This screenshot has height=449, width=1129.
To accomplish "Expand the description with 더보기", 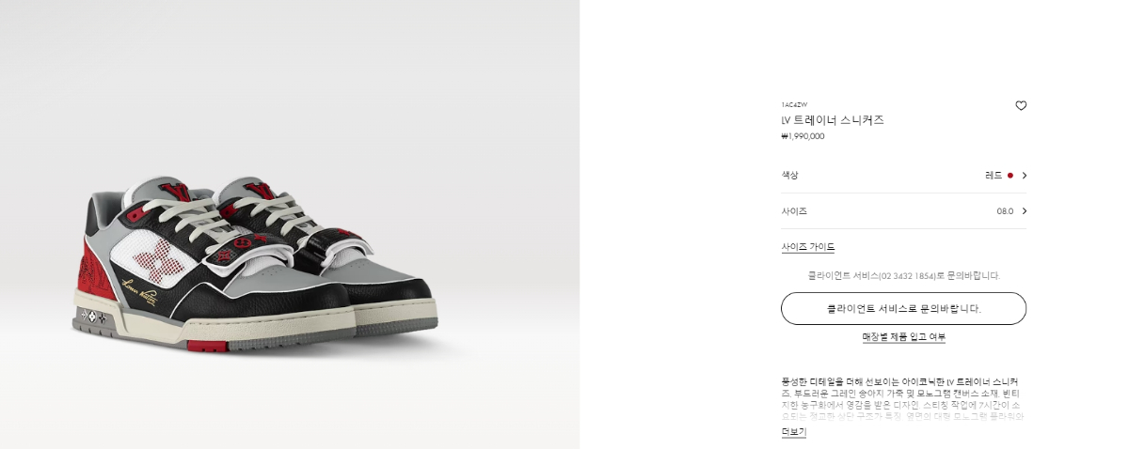I will click(x=793, y=432).
